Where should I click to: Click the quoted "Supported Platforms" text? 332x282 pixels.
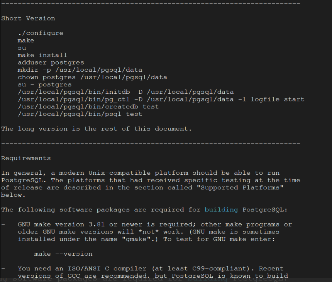240,187
